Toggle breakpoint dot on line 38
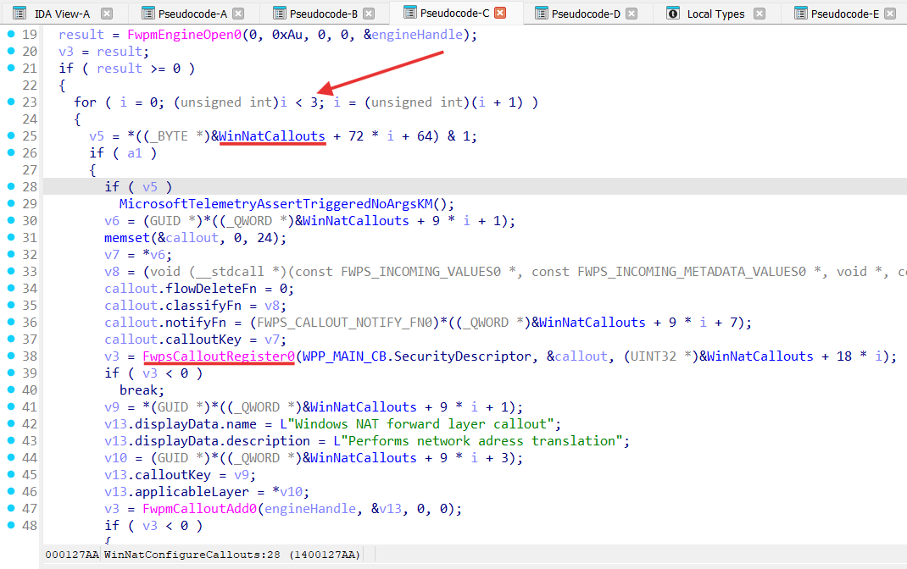 tap(10, 356)
